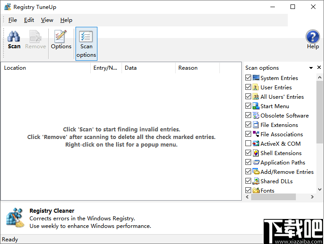Click the All Users' Entries icon
Image resolution: width=324 pixels, height=244 pixels.
tap(256, 97)
